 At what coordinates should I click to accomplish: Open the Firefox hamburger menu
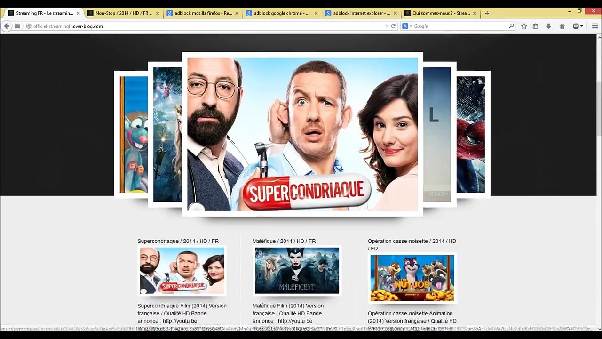pyautogui.click(x=595, y=26)
